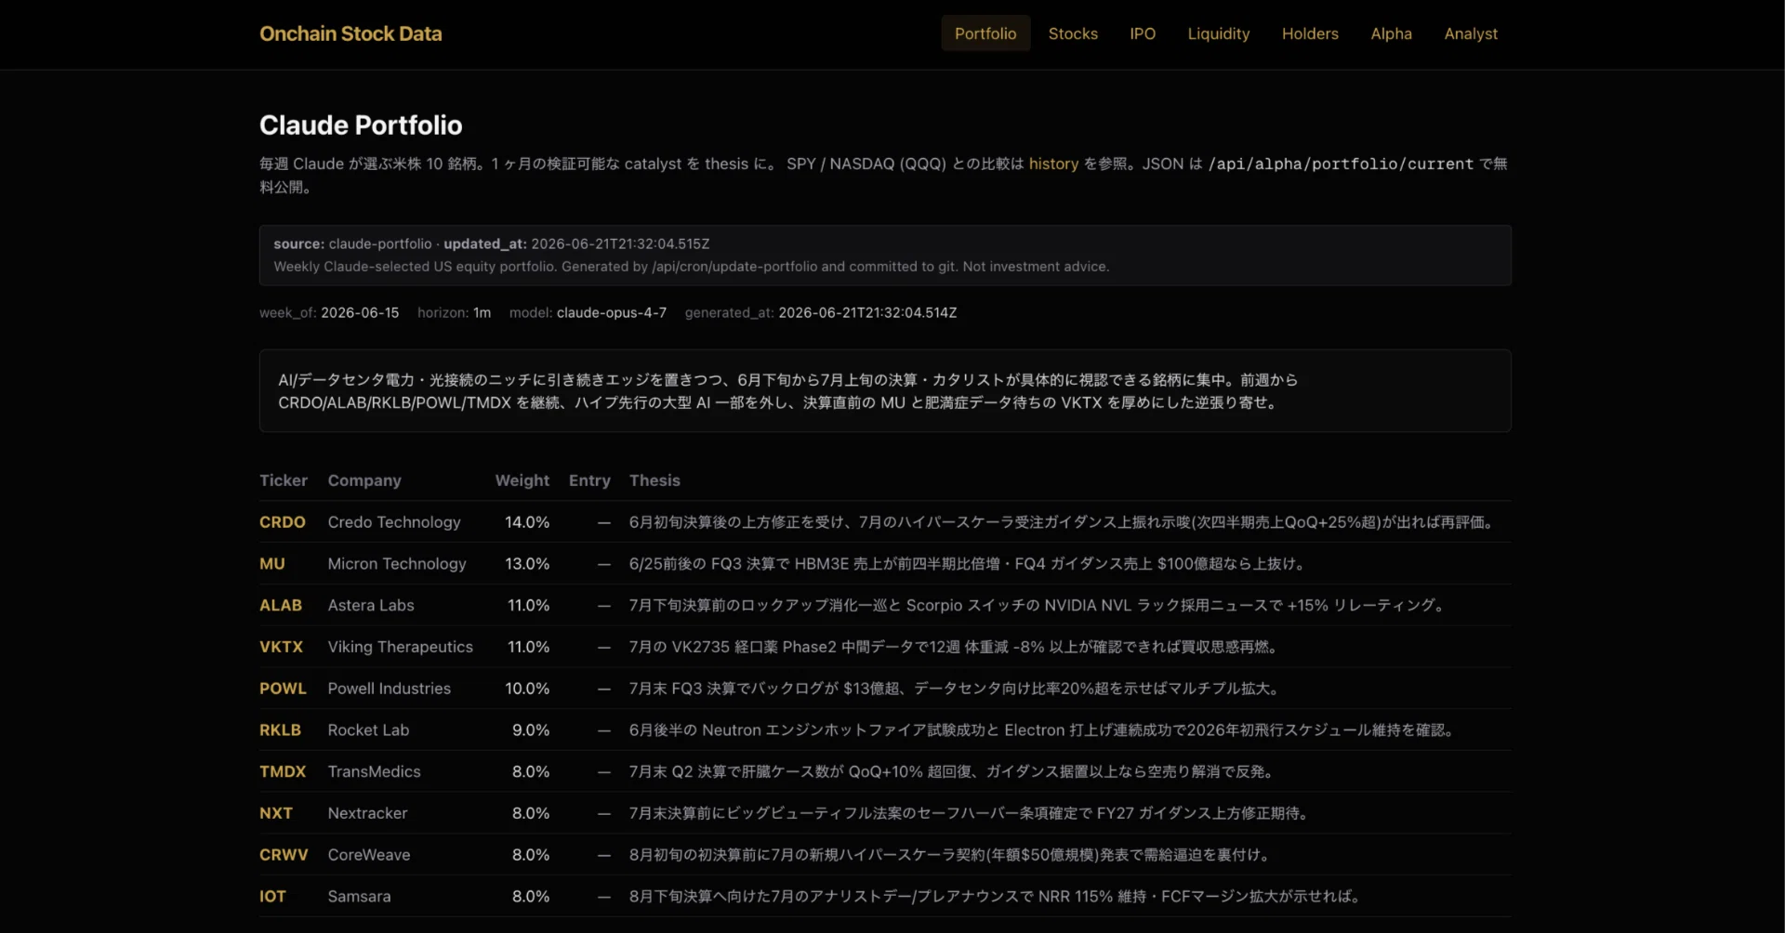The width and height of the screenshot is (1785, 933).
Task: Click the 11.0% weight for ALAB
Action: point(528,605)
